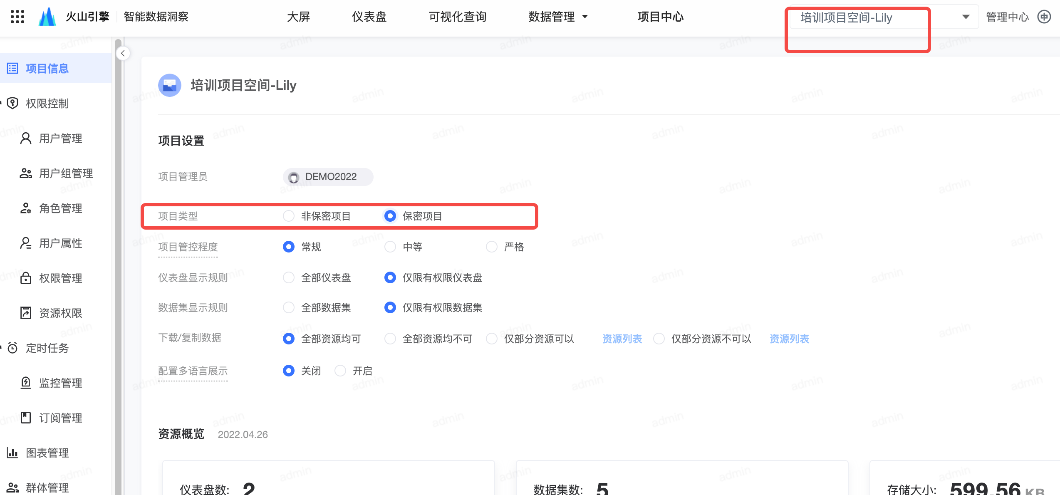Choose 全部仪表盘 display rule
This screenshot has height=495, width=1060.
click(289, 277)
